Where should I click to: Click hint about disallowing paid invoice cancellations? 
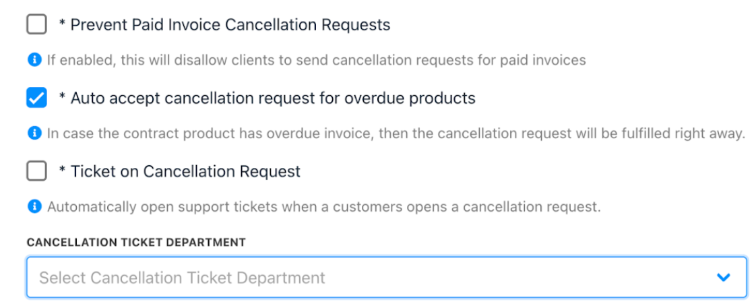point(316,60)
